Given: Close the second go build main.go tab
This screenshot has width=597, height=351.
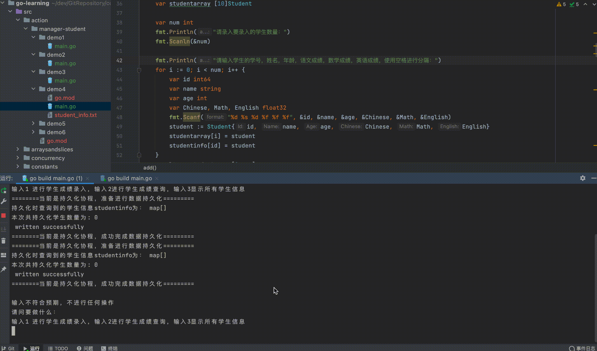Looking at the screenshot, I should [x=157, y=178].
